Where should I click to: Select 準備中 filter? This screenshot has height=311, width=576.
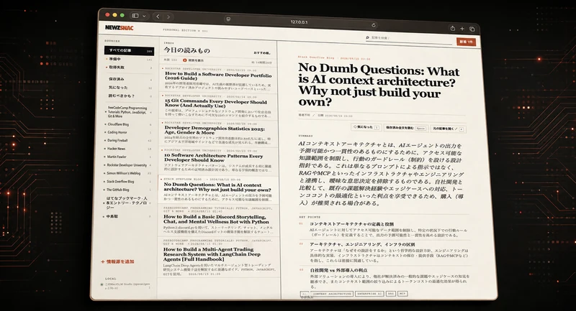(129, 59)
